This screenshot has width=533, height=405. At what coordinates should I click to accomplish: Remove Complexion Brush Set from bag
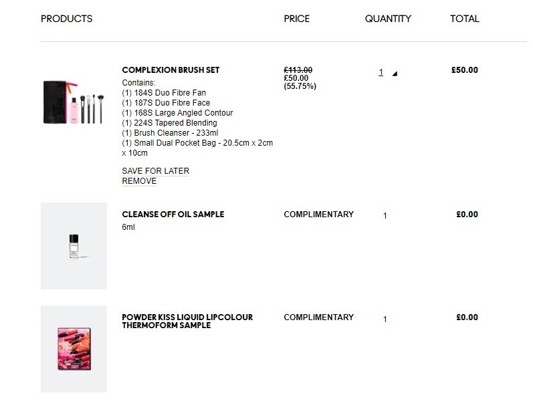[139, 181]
